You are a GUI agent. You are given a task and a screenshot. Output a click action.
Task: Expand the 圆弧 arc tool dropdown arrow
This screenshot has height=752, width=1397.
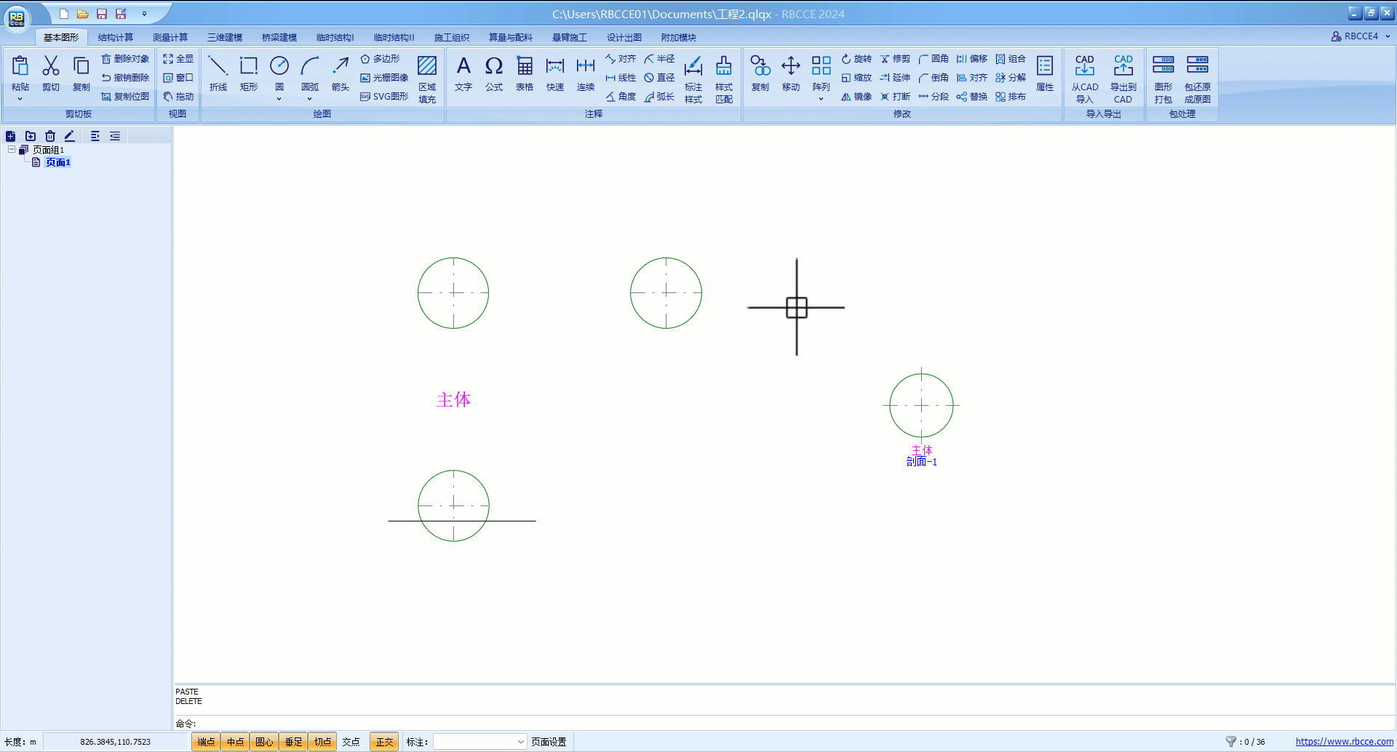(310, 99)
